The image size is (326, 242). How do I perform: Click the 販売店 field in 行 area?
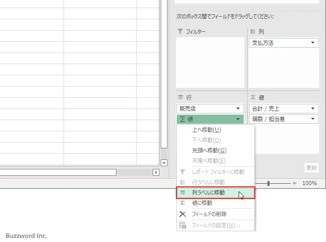pos(210,108)
